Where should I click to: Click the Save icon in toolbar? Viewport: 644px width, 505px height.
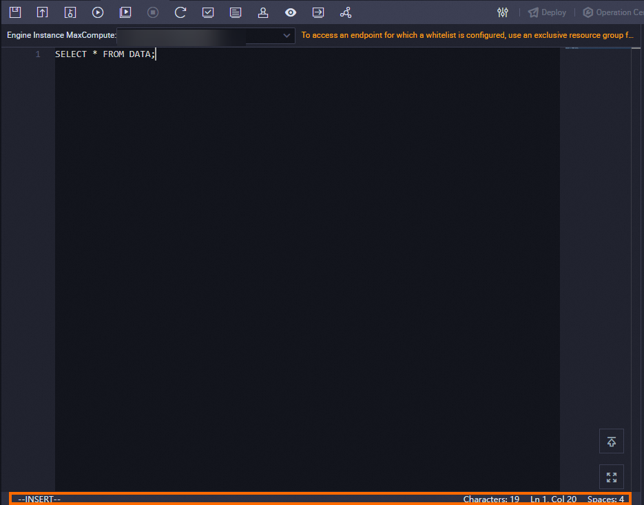pos(15,12)
